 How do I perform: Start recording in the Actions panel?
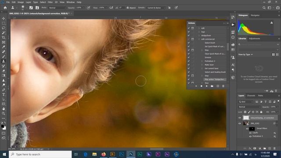[201, 86]
